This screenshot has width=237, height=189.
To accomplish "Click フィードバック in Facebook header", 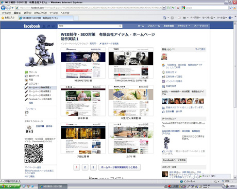I will (x=201, y=26).
